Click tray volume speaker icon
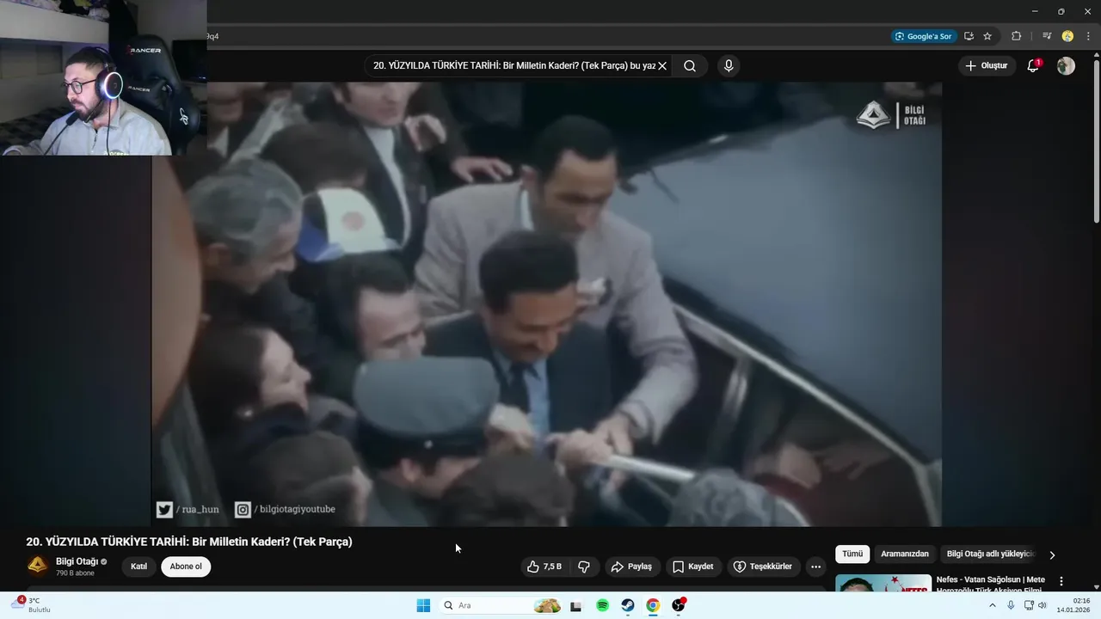The width and height of the screenshot is (1101, 619). pos(1043,605)
